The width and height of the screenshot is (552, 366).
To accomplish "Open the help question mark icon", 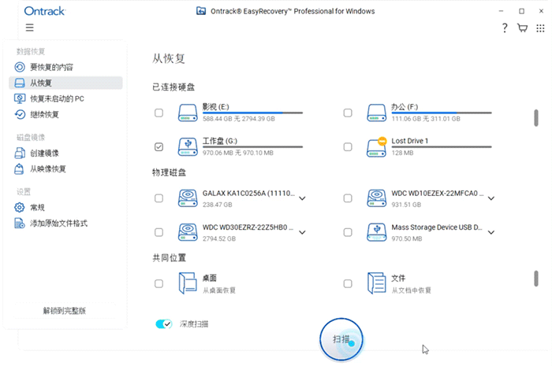I will tap(505, 28).
